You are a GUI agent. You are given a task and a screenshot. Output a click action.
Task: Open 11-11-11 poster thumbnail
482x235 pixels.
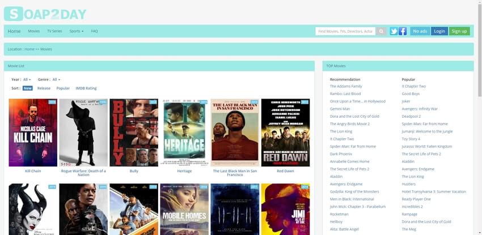[x=235, y=209]
